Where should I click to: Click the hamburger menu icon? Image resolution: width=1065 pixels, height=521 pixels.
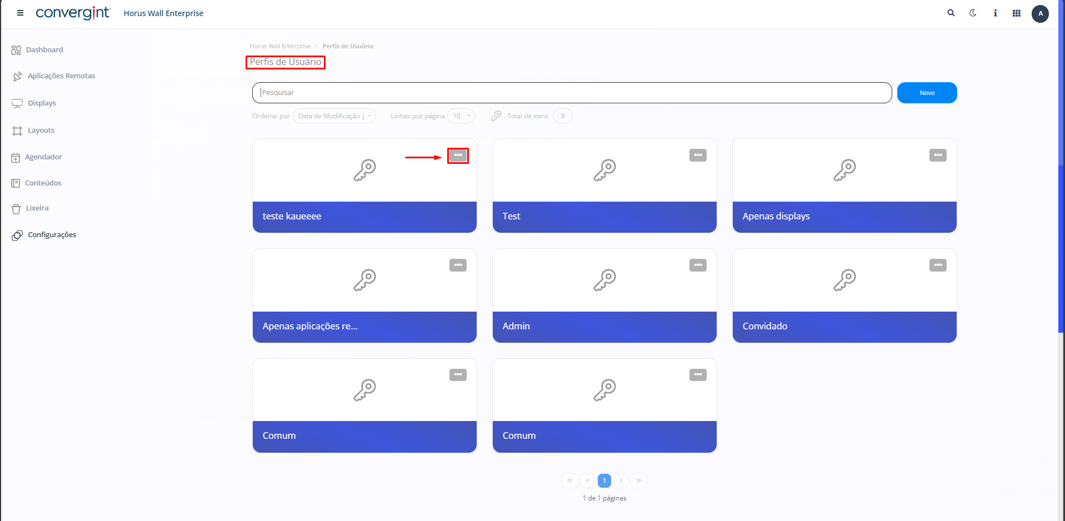(20, 13)
